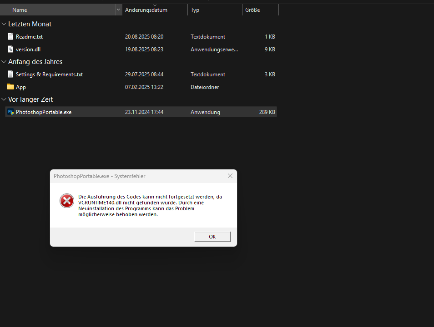434x327 pixels.
Task: Select the Readme.txt file name
Action: pos(29,36)
